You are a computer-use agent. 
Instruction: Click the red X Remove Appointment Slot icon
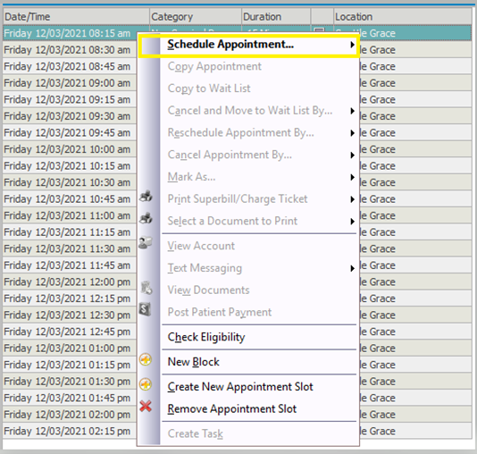tap(146, 407)
